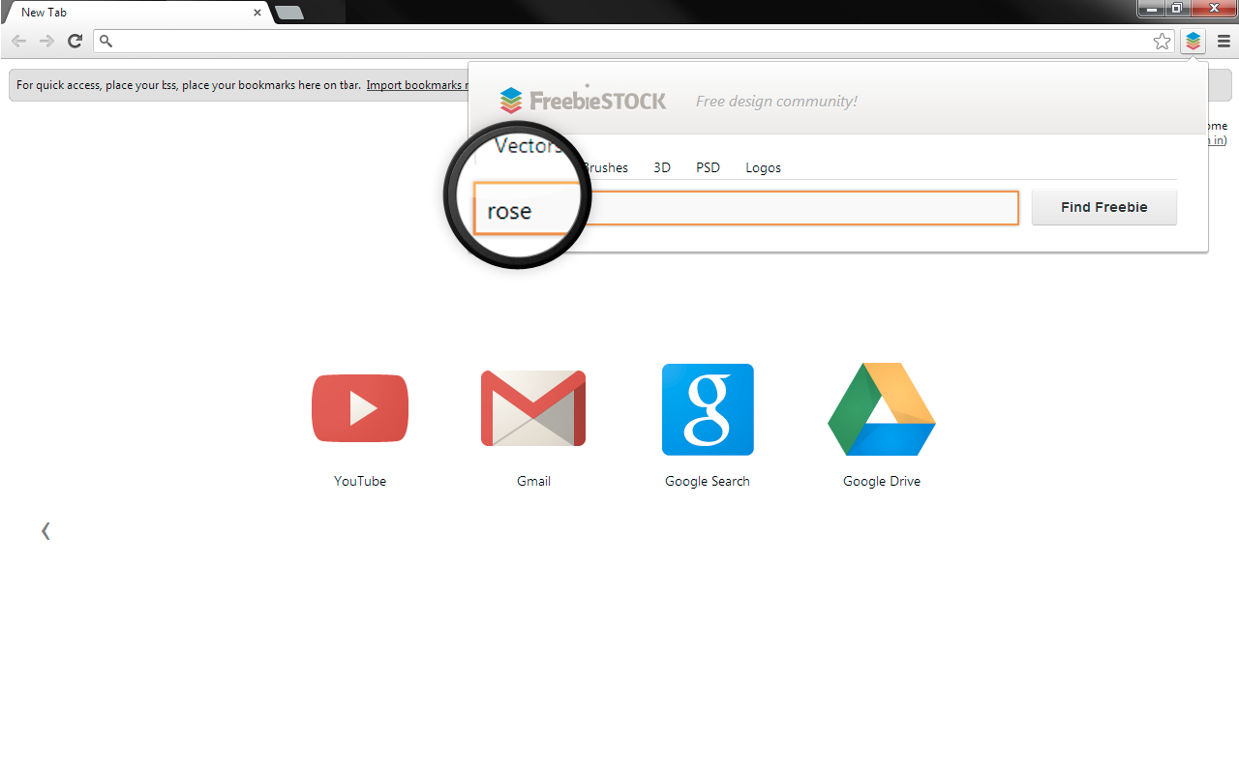The image size is (1239, 774).
Task: Launch the YouTube app icon
Action: [x=360, y=408]
